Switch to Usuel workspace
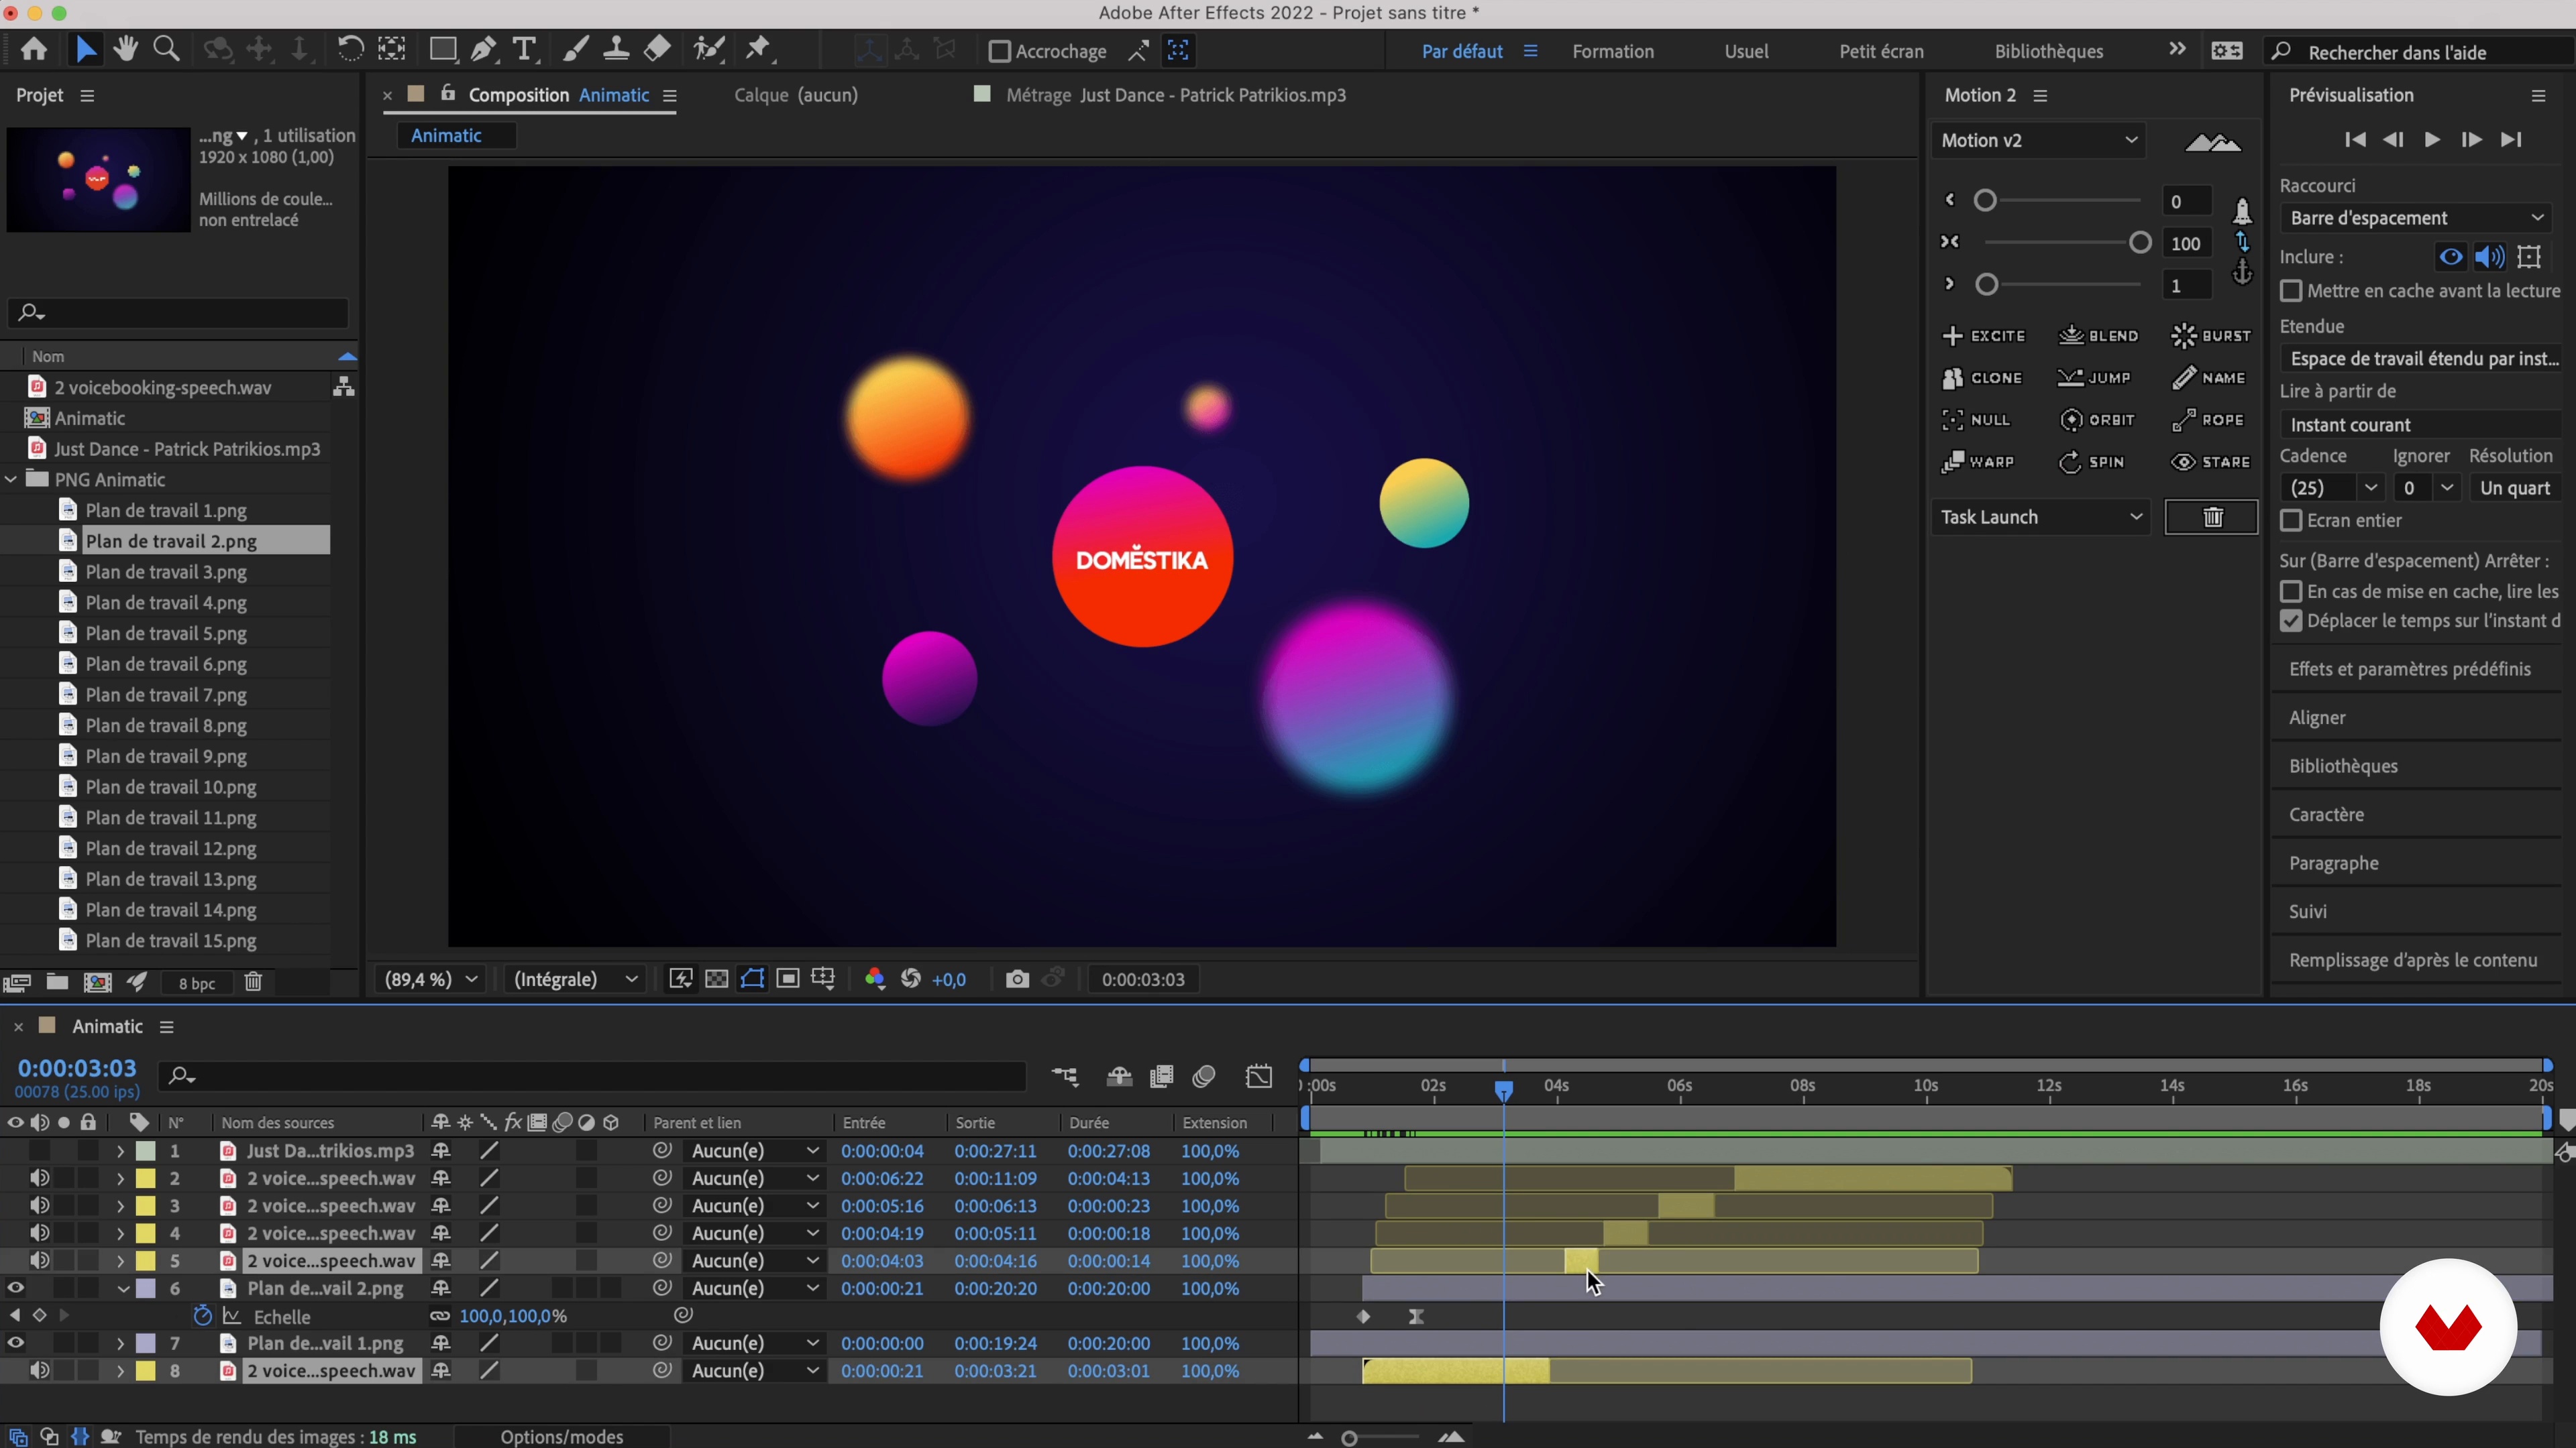 tap(1746, 51)
